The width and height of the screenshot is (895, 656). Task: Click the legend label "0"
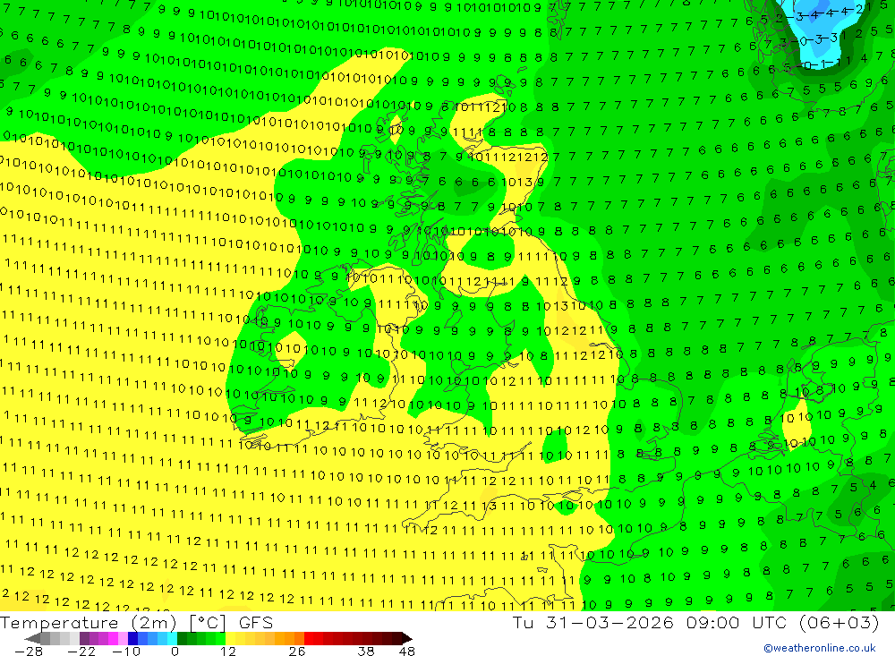pyautogui.click(x=175, y=651)
